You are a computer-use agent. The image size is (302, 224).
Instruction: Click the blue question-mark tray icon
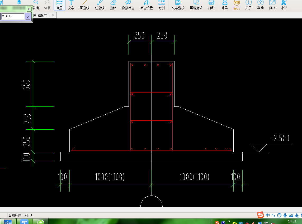[x=223, y=223]
